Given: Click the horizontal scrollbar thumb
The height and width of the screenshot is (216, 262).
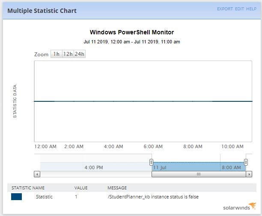Looking at the screenshot, I should click(x=199, y=174).
